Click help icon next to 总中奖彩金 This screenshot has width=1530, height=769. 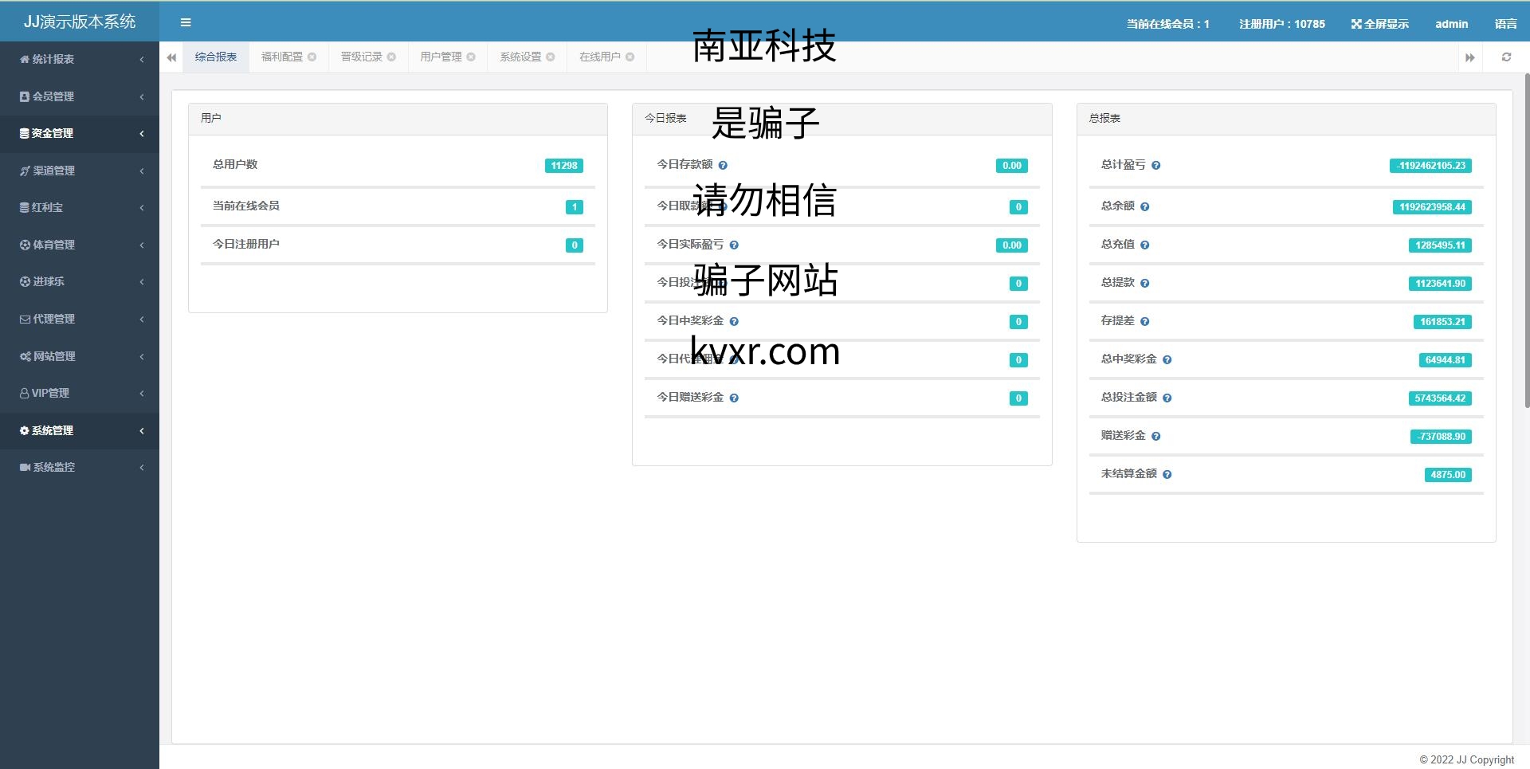1167,360
